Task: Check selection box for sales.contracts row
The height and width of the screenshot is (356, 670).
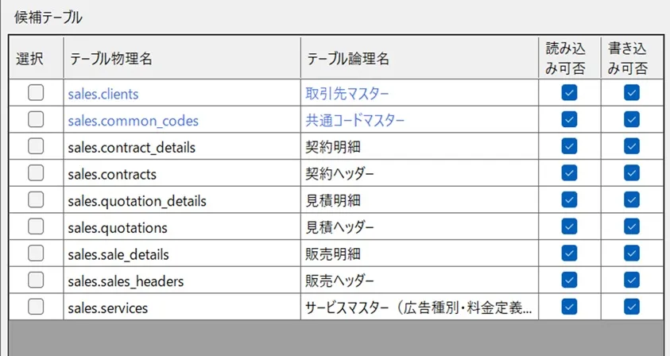Action: pyautogui.click(x=36, y=173)
